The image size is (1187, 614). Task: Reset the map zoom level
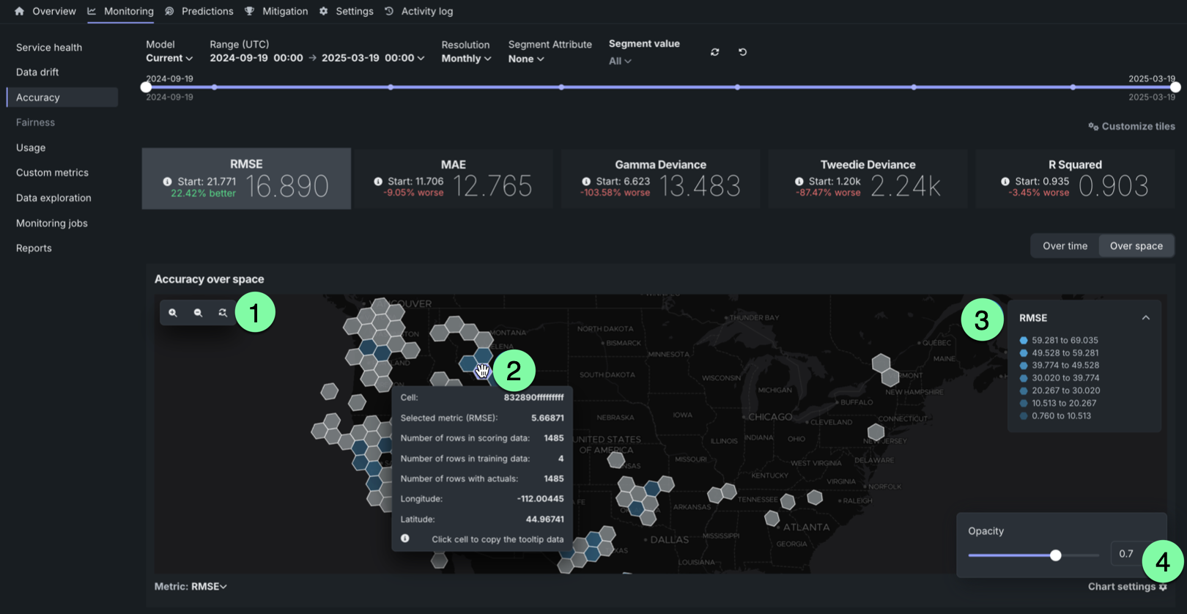click(x=223, y=313)
